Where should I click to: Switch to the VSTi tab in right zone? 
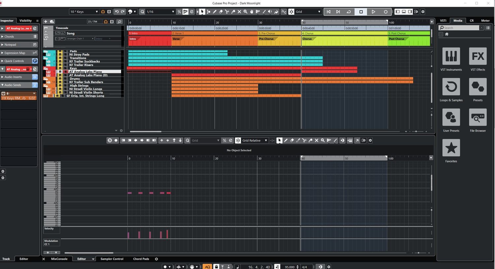click(443, 20)
